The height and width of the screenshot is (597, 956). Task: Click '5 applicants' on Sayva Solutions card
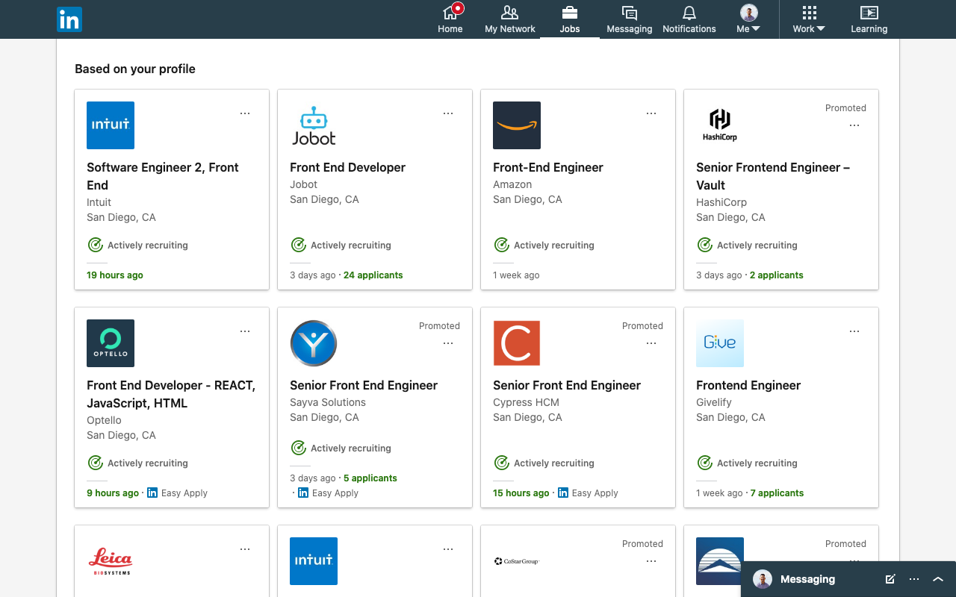point(370,478)
